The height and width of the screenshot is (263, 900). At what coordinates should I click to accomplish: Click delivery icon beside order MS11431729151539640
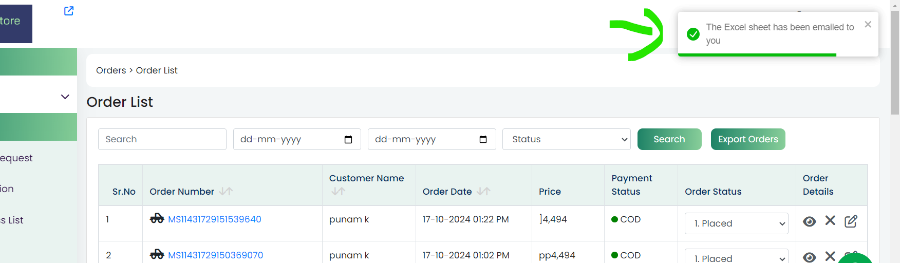[x=157, y=218]
